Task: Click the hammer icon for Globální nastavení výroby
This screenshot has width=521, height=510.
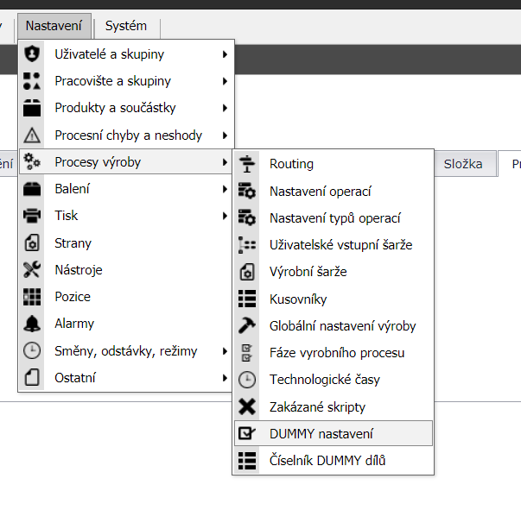Action: [247, 325]
